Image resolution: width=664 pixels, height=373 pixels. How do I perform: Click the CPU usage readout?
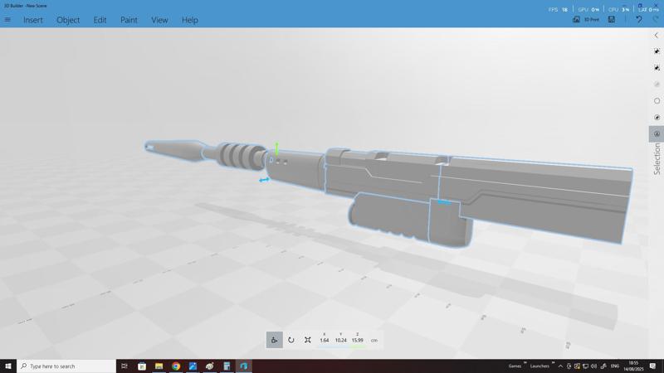tap(618, 9)
